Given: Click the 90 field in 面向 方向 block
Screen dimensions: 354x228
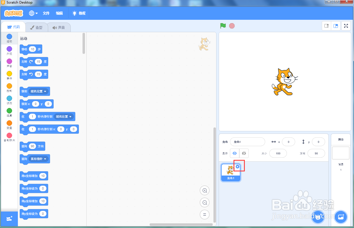Looking at the screenshot, I should 32,146.
